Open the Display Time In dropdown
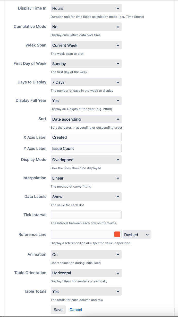 [x=86, y=8]
